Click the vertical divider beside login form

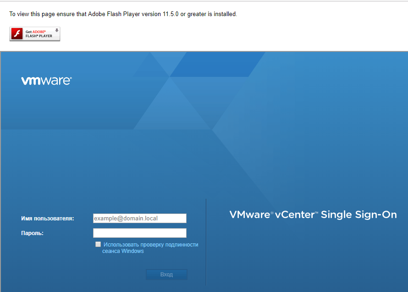pyautogui.click(x=206, y=242)
